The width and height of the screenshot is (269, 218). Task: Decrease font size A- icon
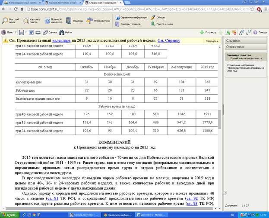tap(248, 32)
